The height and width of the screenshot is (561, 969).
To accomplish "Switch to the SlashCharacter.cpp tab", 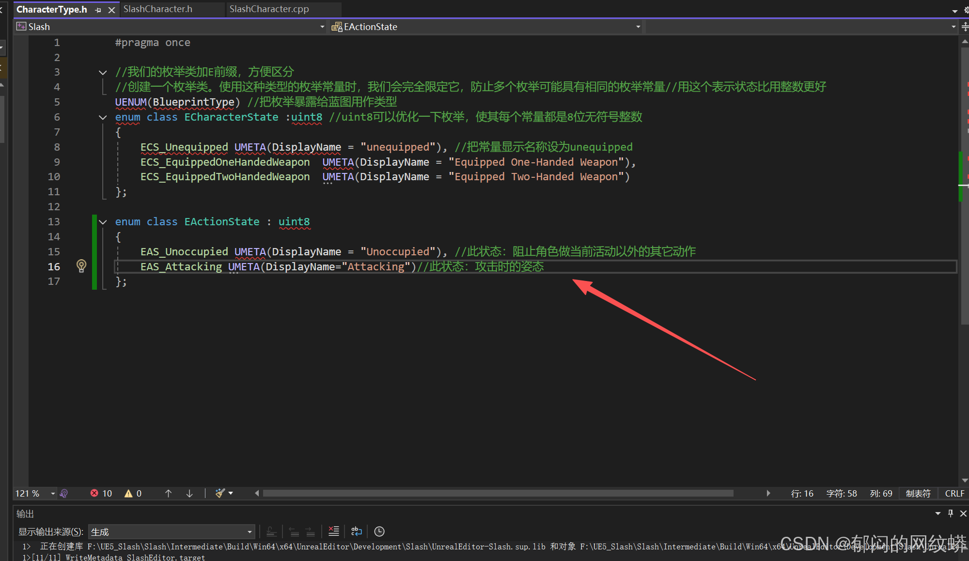I will pos(269,9).
